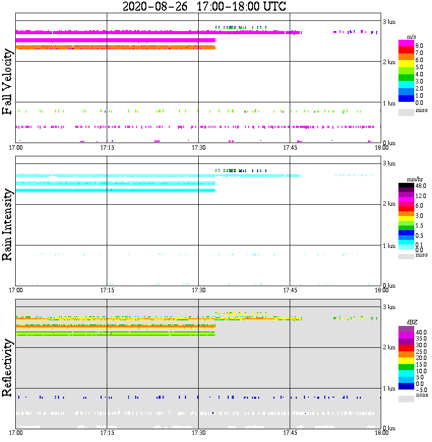The width and height of the screenshot is (432, 442).
Task: Click the "-5.0" value in the dBZ legend
Action: (x=421, y=391)
